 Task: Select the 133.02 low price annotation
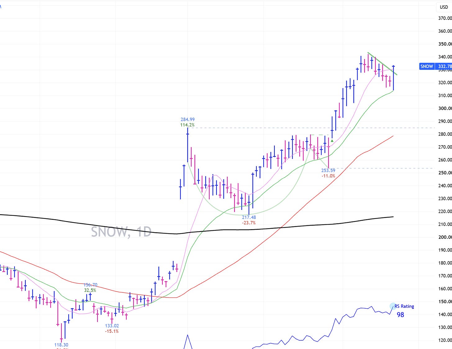point(112,326)
